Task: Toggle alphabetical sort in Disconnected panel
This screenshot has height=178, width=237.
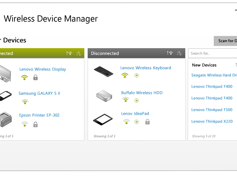Action: coord(179,53)
